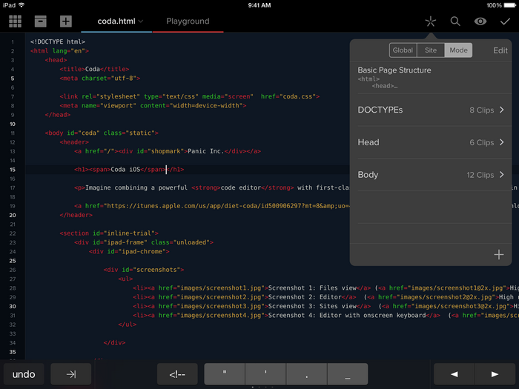
Task: Switch to the Playground tab
Action: [188, 21]
